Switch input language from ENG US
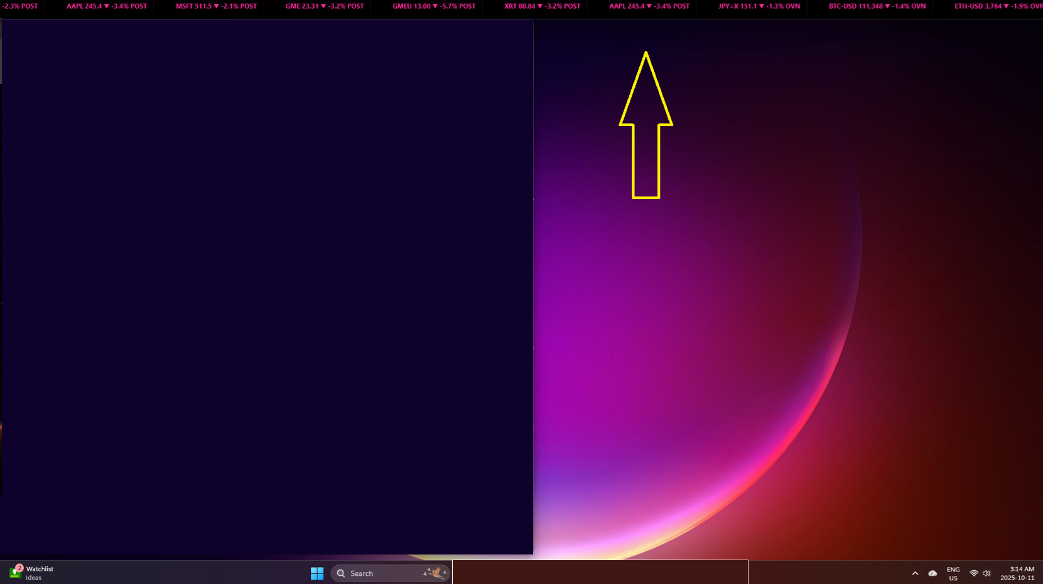The width and height of the screenshot is (1043, 584). click(953, 573)
